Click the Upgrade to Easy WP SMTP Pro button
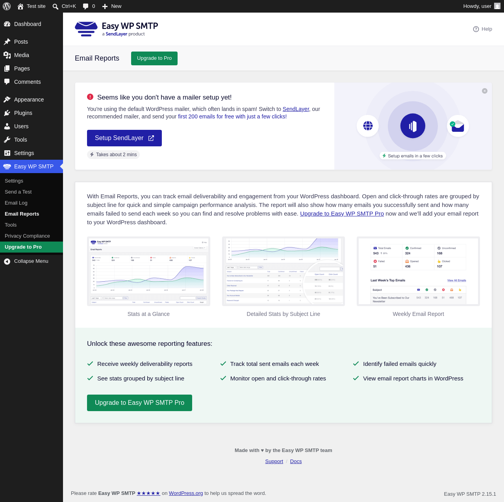 coord(139,403)
